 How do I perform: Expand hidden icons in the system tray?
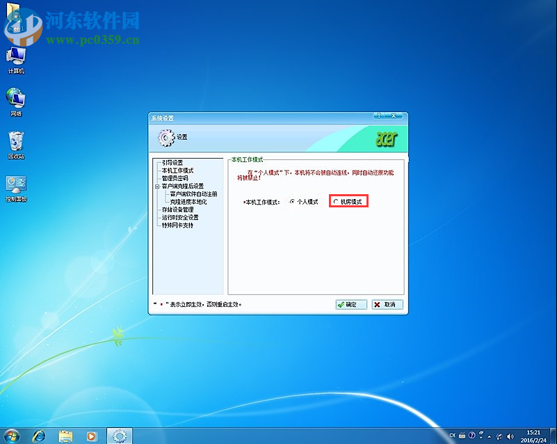click(489, 436)
